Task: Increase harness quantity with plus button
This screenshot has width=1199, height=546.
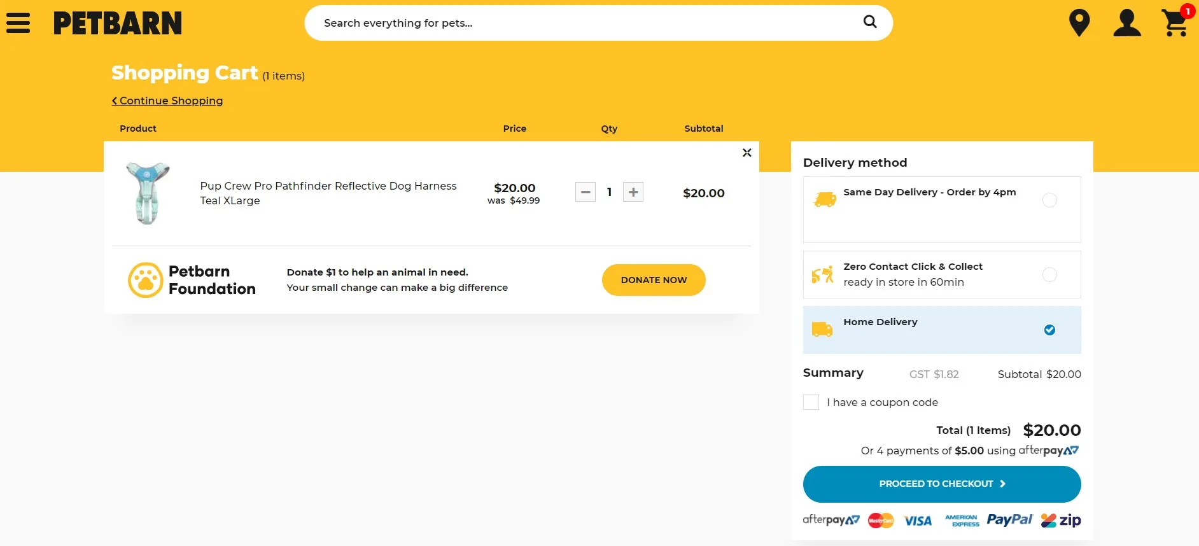Action: [633, 192]
